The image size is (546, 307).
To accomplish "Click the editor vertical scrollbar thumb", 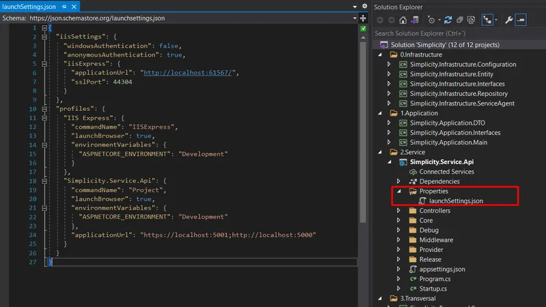I will [363, 132].
